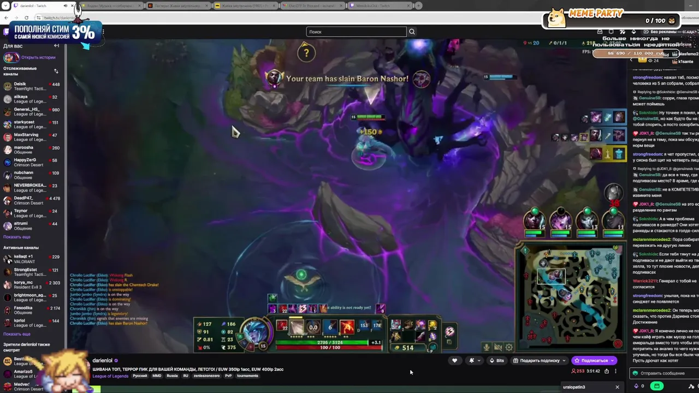
Task: Open the whispers icon in top bar
Action: pyautogui.click(x=611, y=32)
